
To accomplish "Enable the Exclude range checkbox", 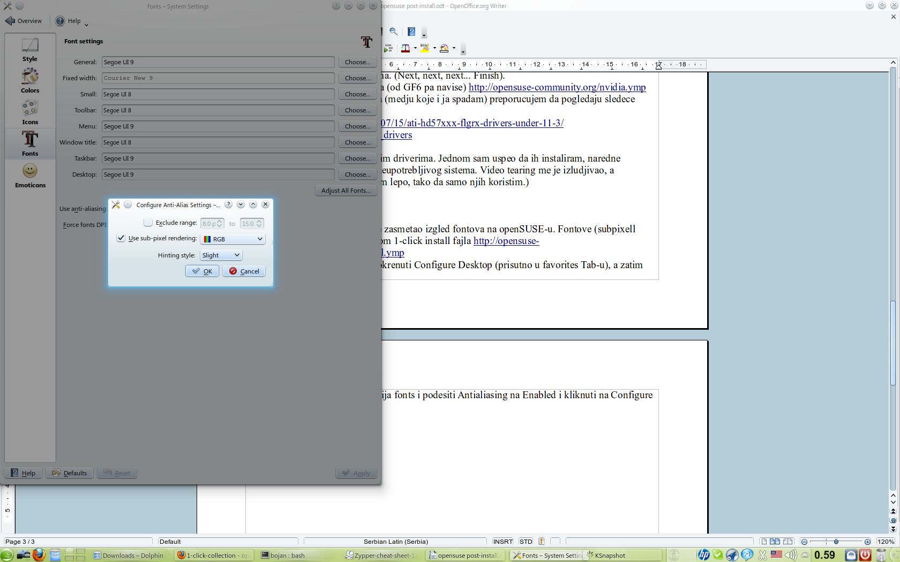I will click(148, 223).
